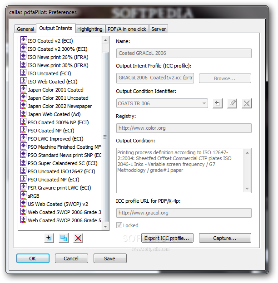Viewport: 278px width, 283px height.
Task: Click the remove output condition identifier icon
Action: [247, 103]
